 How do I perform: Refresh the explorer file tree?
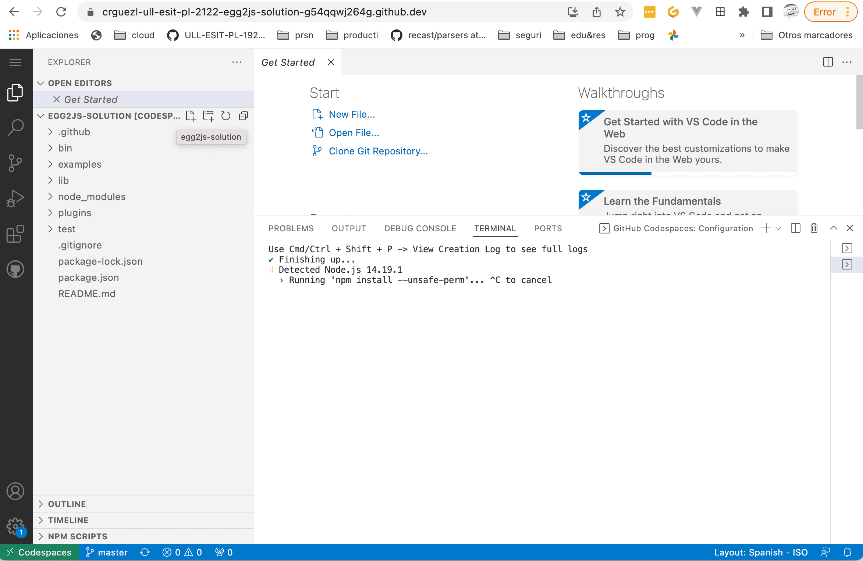(225, 116)
